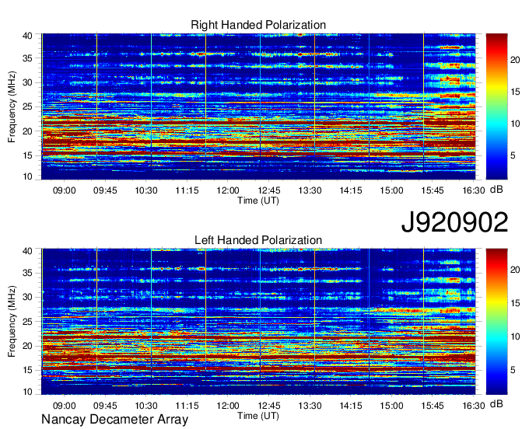Click the 15 dB tick on Left Handed color bar
The image size is (529, 429).
pyautogui.click(x=515, y=303)
